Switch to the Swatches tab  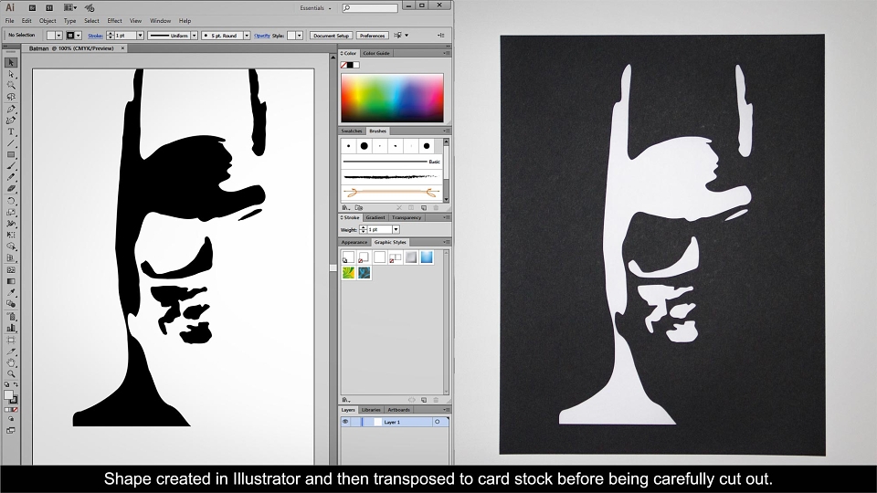[352, 131]
